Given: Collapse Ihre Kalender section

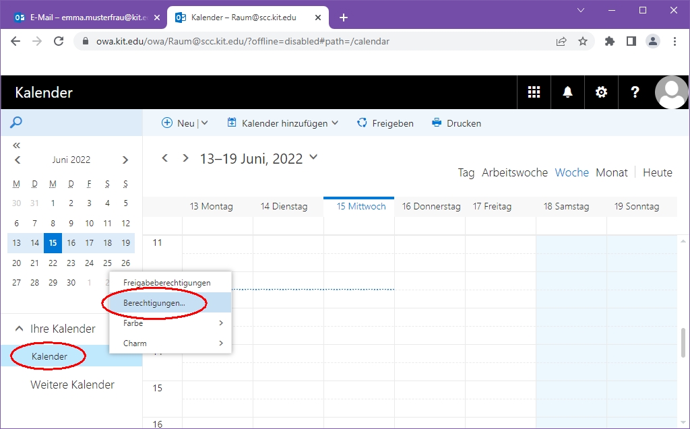Looking at the screenshot, I should click(x=18, y=329).
